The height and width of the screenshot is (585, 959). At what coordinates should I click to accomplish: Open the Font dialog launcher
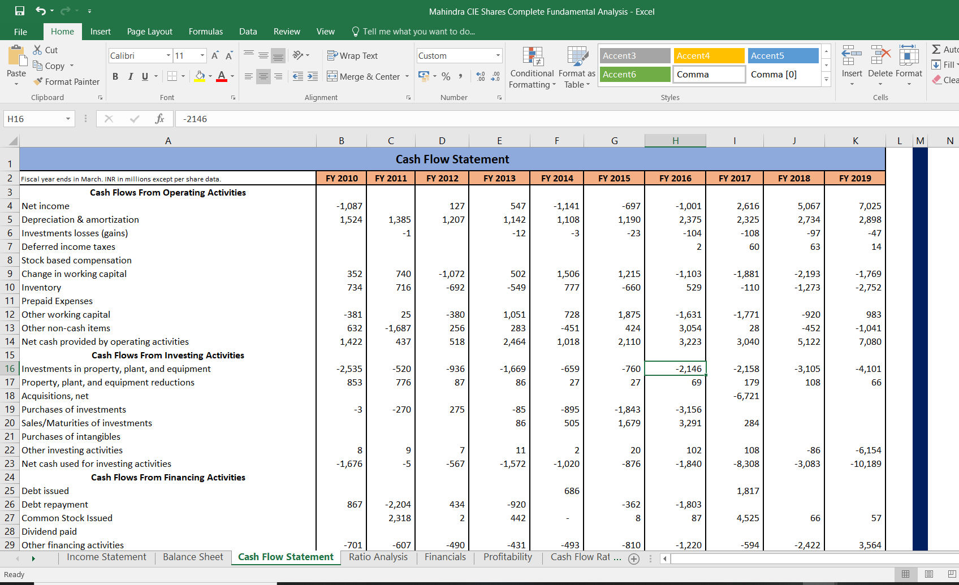click(x=233, y=98)
